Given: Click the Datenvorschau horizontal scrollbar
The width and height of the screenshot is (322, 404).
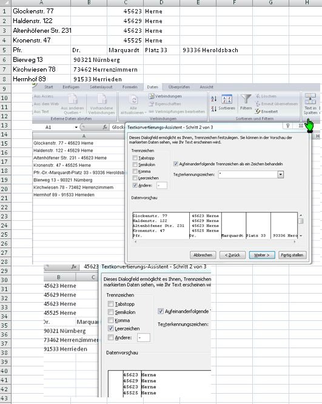Looking at the screenshot, I should [x=215, y=241].
